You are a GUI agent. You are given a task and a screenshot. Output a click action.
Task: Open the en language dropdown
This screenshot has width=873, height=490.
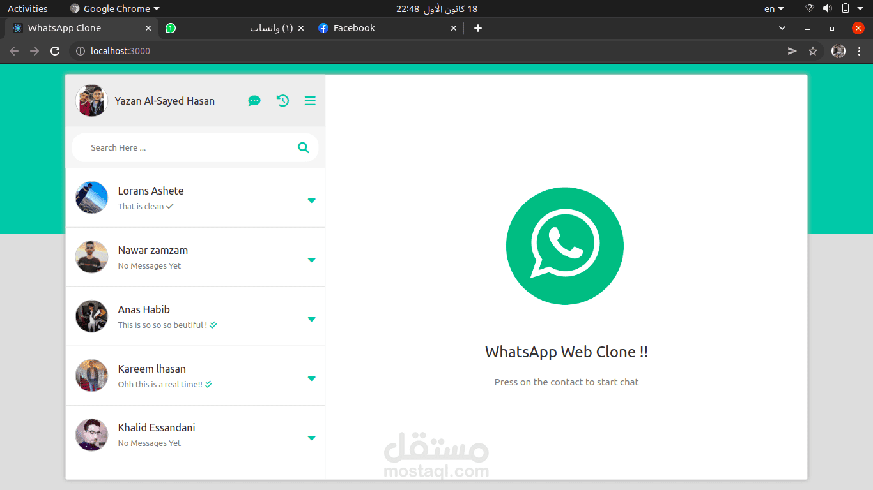[773, 8]
